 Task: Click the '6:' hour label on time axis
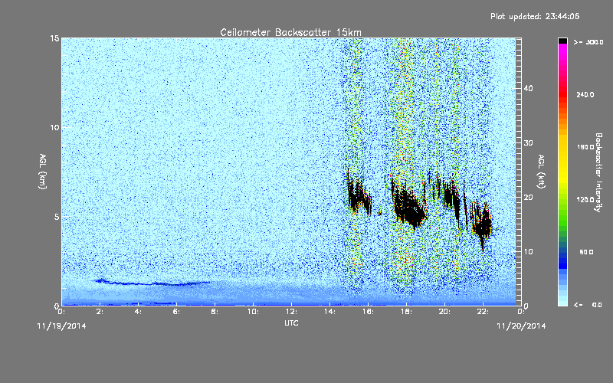click(x=176, y=312)
